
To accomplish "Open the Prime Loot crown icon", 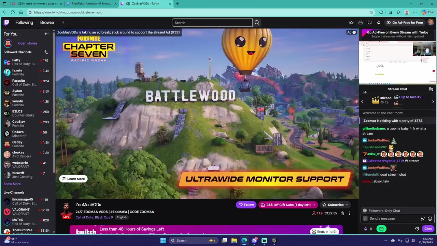I will (x=351, y=23).
